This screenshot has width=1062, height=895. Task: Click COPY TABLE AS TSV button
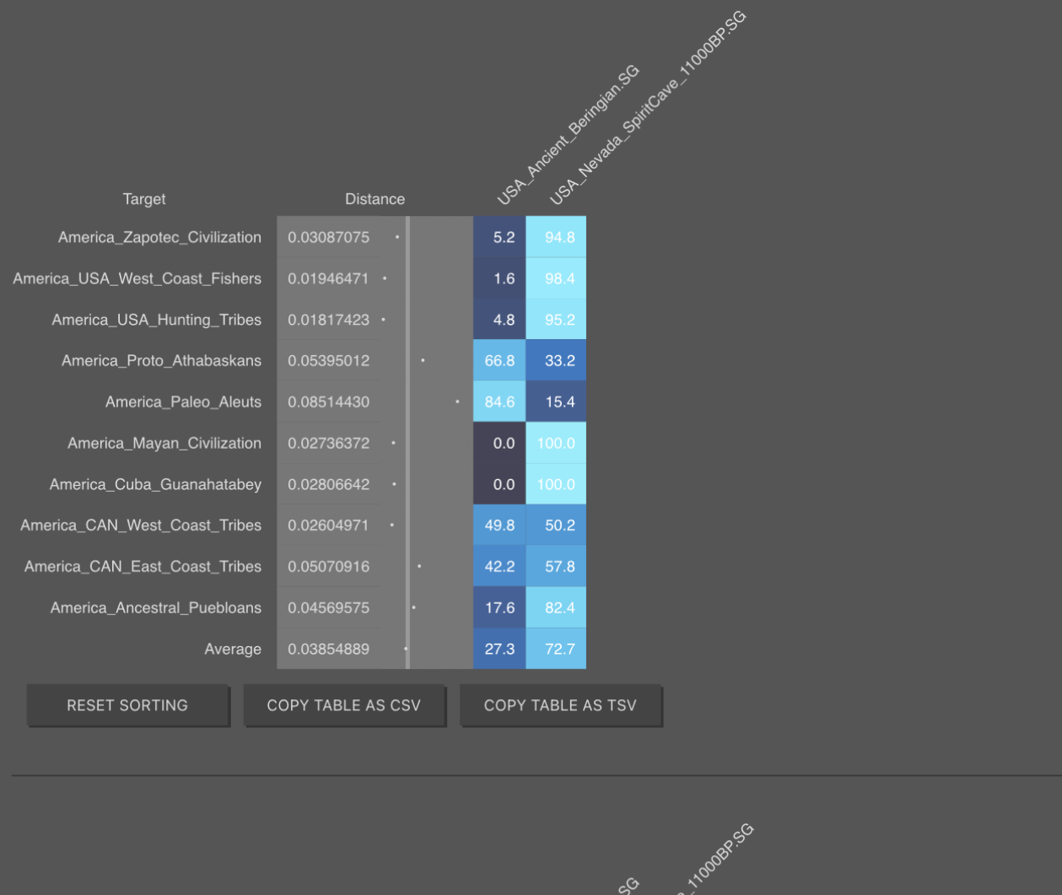[560, 705]
